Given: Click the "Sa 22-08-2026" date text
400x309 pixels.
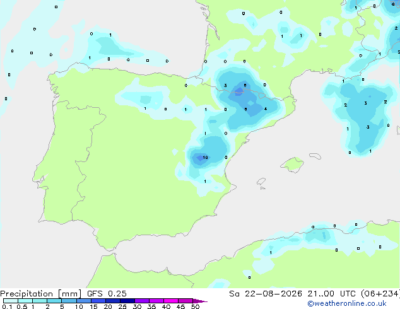Looking at the screenshot, I should (x=266, y=294).
